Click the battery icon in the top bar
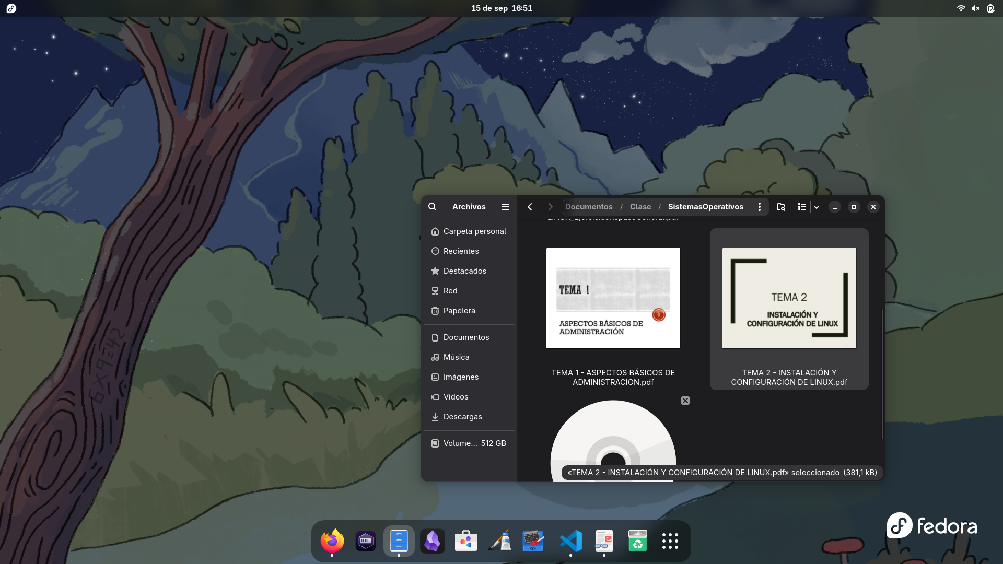 coord(990,8)
